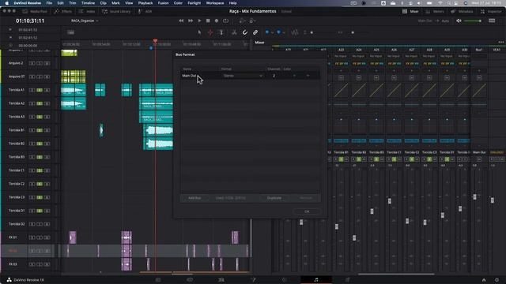Open the Trim menu
Viewport: 506px width, 284px height.
tap(73, 3)
